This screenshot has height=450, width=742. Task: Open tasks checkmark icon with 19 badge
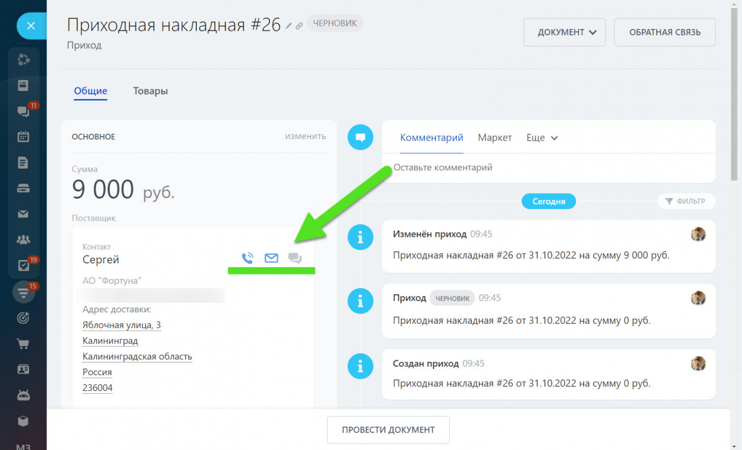click(23, 265)
